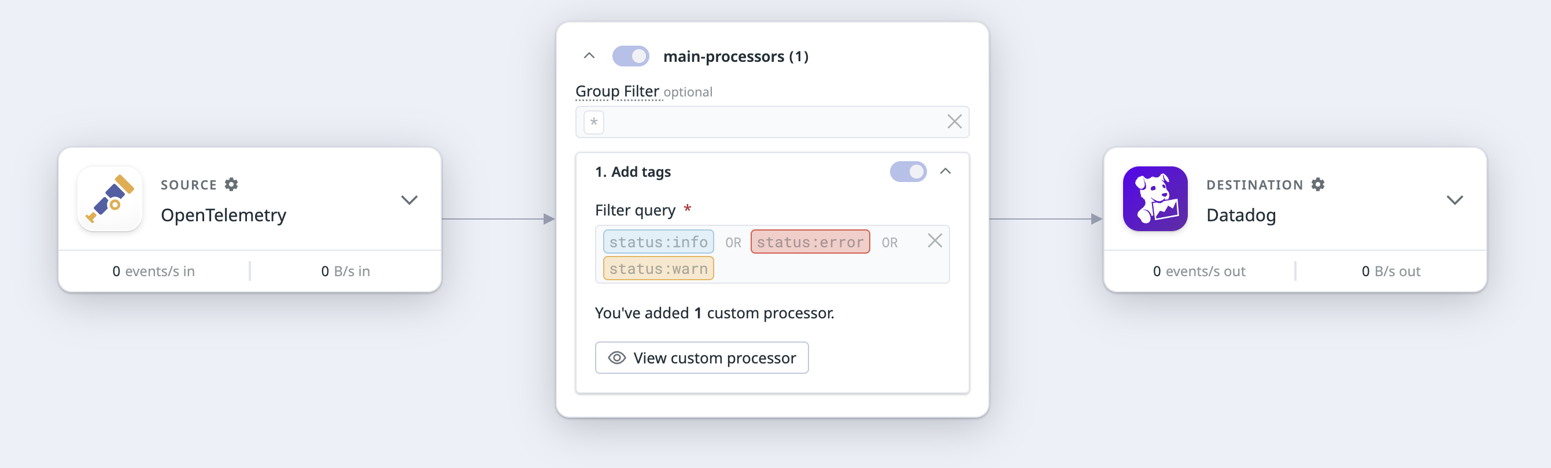Screen dimensions: 1551x468
Task: Toggle the main-processors group switch
Action: point(630,57)
